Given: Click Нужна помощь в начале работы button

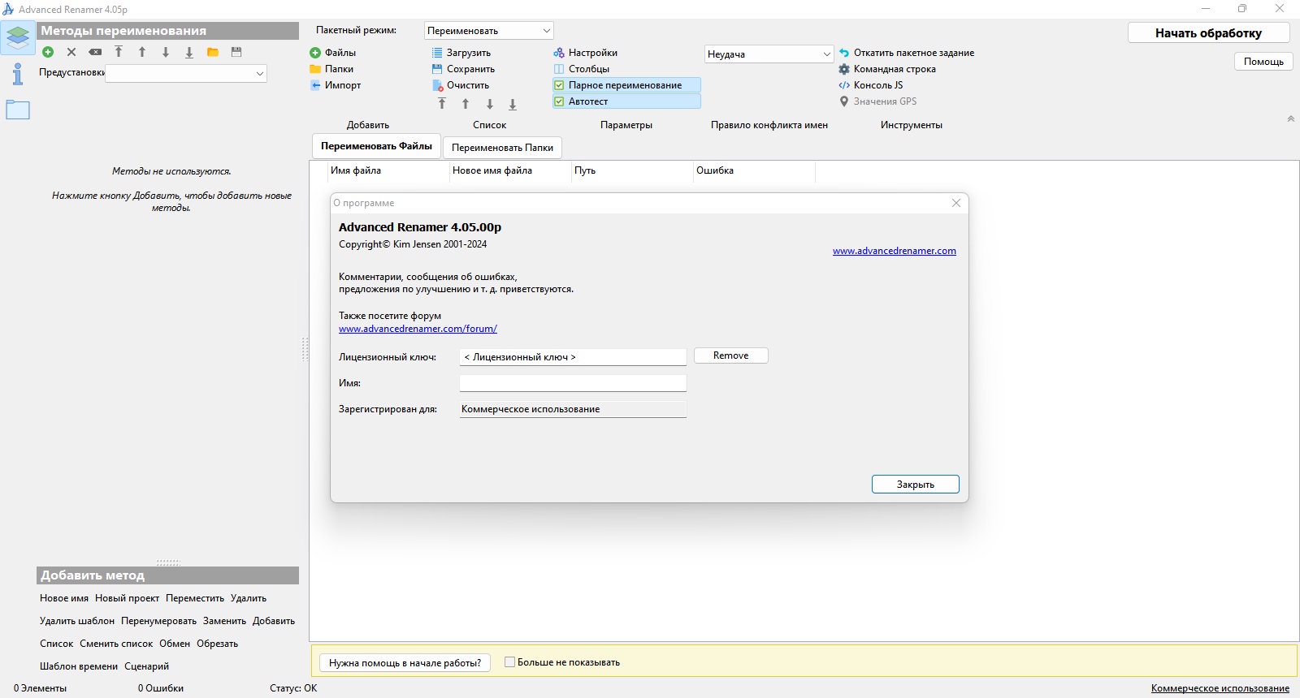Looking at the screenshot, I should (x=405, y=663).
